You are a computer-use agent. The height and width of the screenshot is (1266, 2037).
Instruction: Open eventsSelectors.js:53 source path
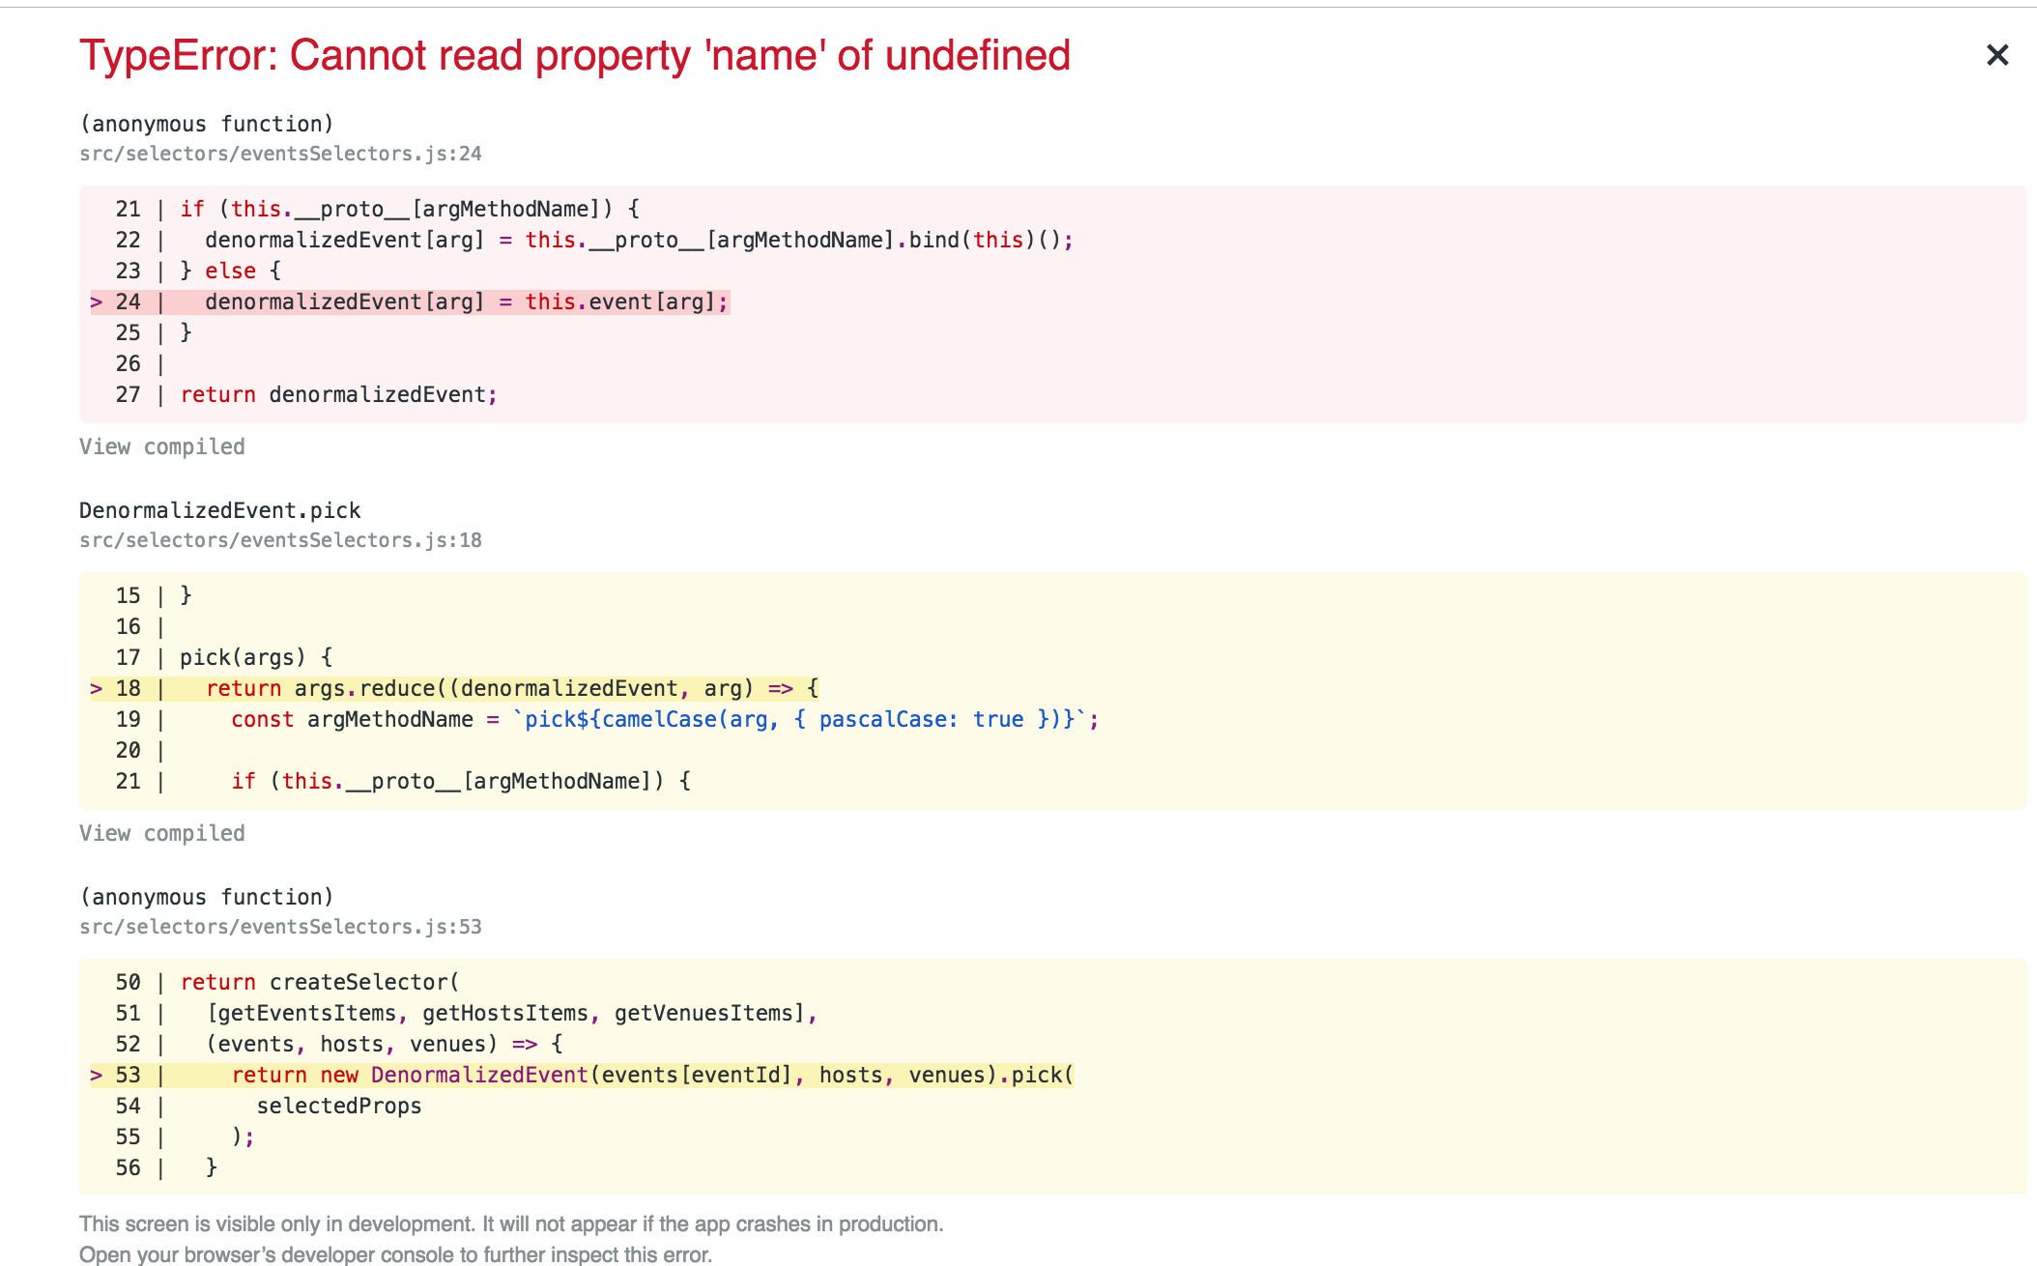(280, 927)
